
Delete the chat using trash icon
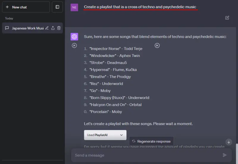pyautogui.click(x=59, y=28)
